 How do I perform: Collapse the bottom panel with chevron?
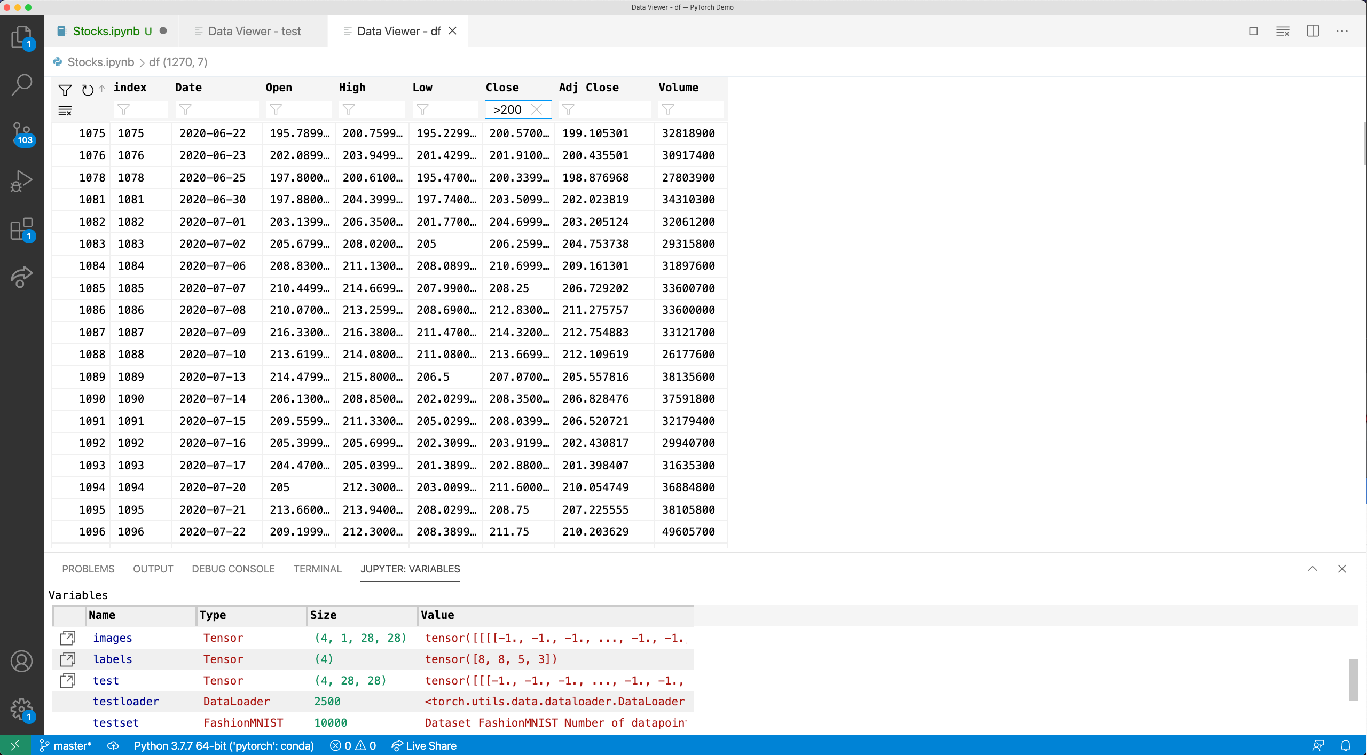[1313, 569]
